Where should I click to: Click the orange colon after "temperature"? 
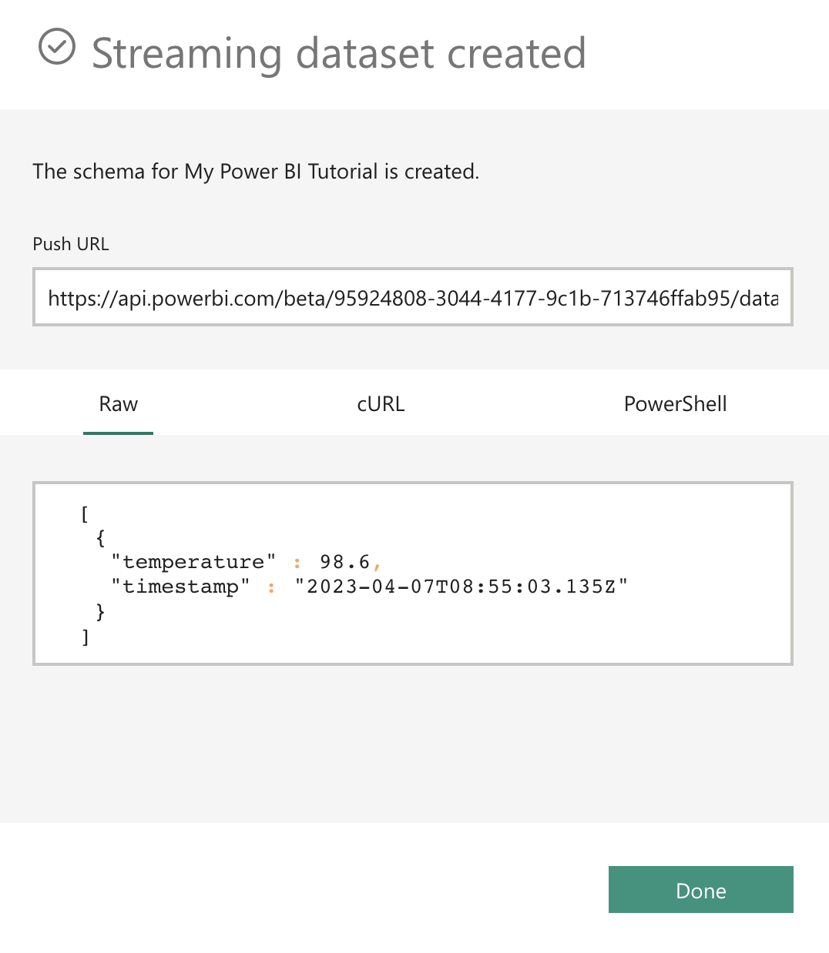pos(297,563)
